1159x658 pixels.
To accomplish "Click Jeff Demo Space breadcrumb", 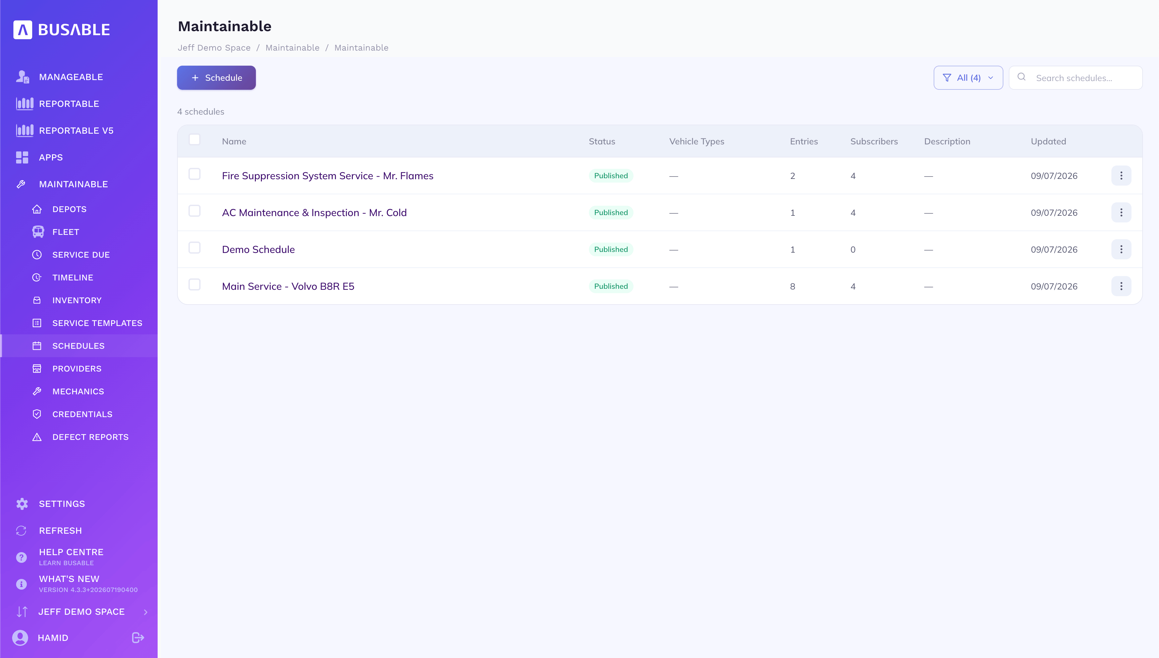I will click(x=214, y=48).
